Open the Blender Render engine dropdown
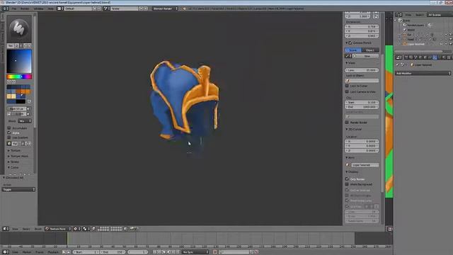Image resolution: width=453 pixels, height=255 pixels. coord(165,8)
